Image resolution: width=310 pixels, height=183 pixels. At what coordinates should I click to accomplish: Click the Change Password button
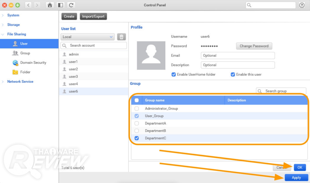[x=254, y=46]
